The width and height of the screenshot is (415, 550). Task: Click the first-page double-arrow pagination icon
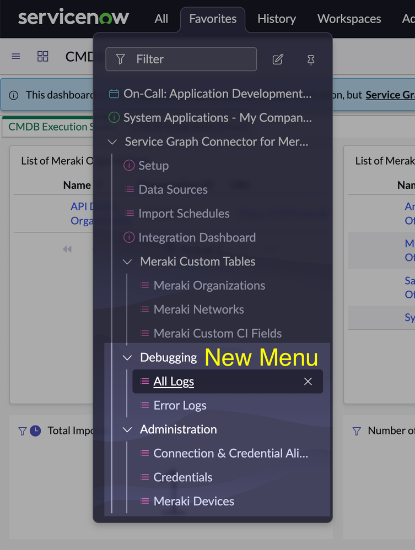point(67,249)
